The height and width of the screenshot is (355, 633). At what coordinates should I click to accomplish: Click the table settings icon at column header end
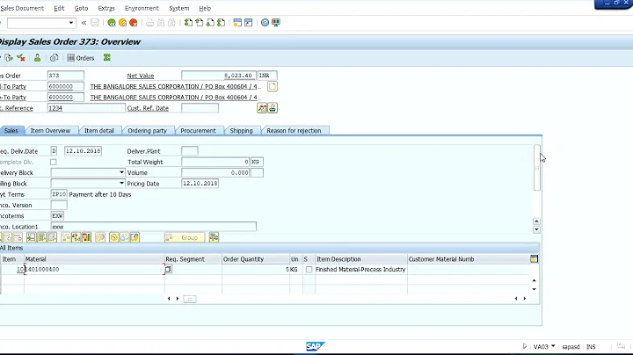(535, 259)
